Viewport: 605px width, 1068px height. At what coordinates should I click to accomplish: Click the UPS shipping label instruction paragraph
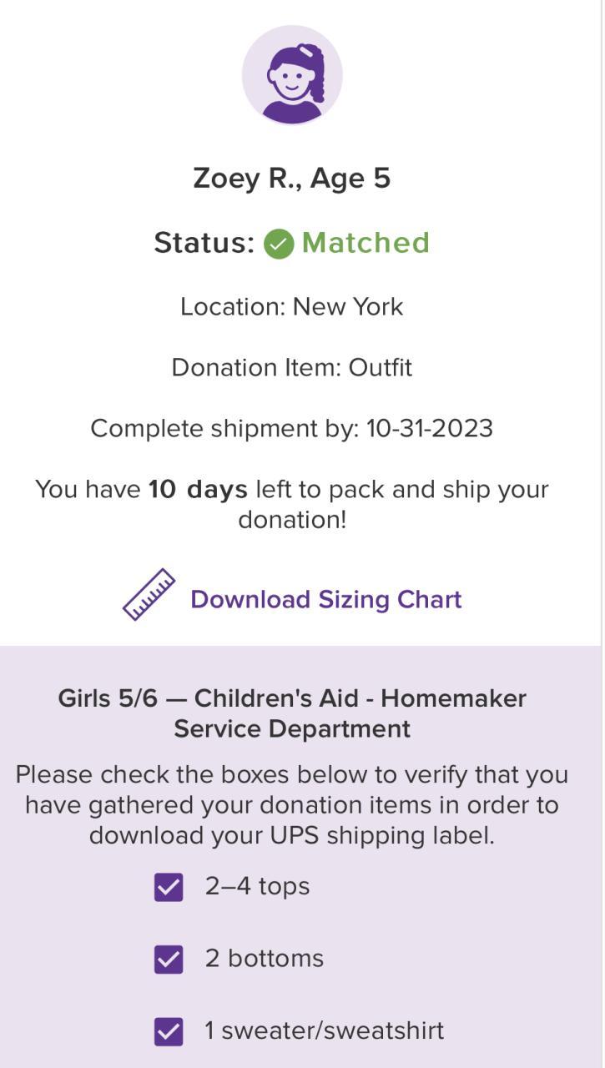pos(292,805)
